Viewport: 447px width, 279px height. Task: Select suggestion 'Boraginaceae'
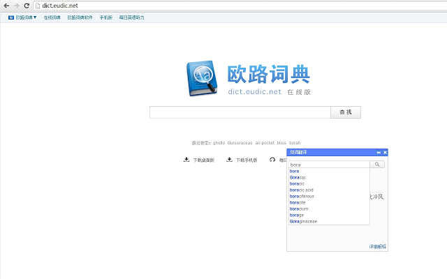click(329, 221)
